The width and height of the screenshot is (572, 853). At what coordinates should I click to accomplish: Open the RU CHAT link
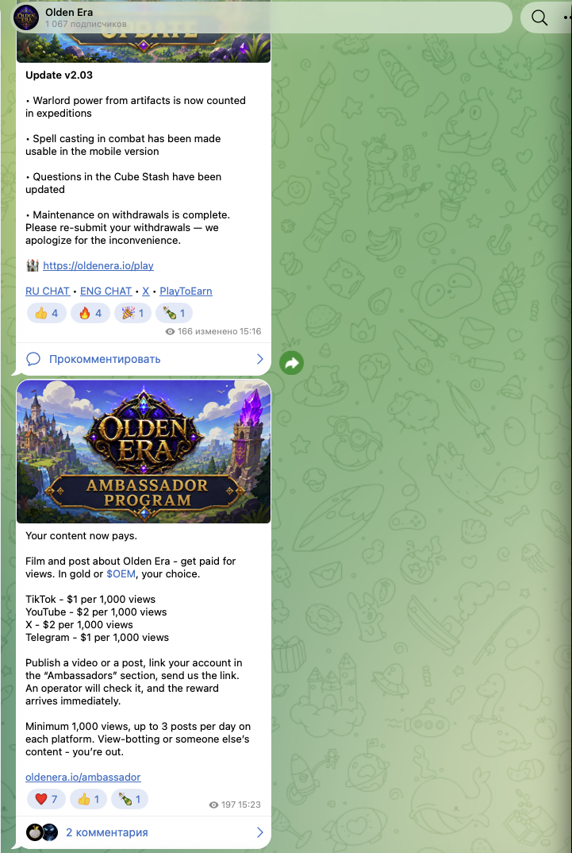pyautogui.click(x=48, y=291)
